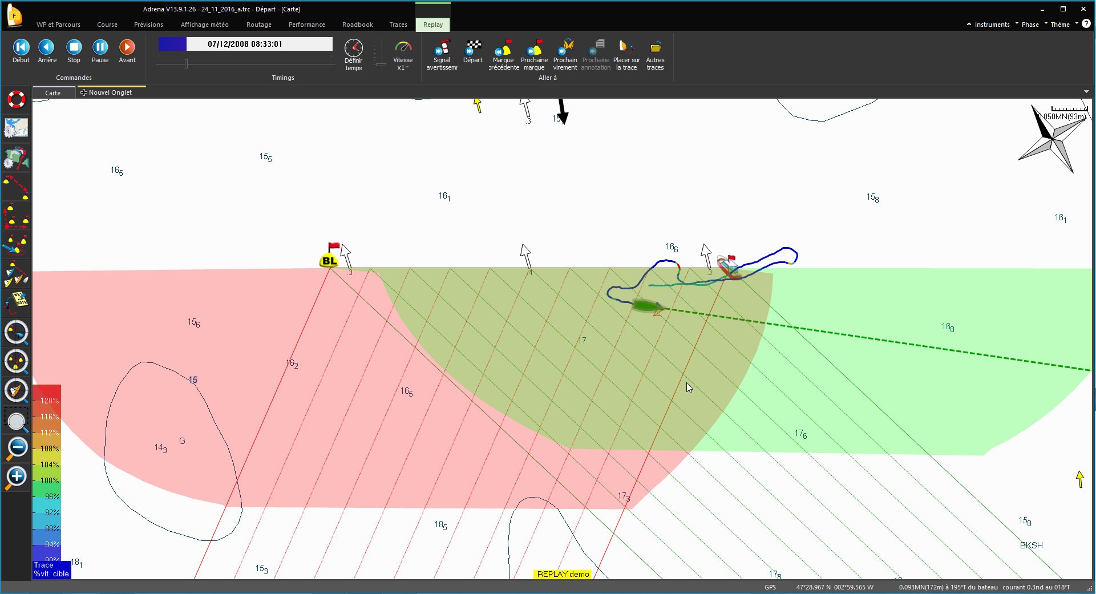1096x594 pixels.
Task: Go to the Signal avertissement
Action: click(442, 55)
